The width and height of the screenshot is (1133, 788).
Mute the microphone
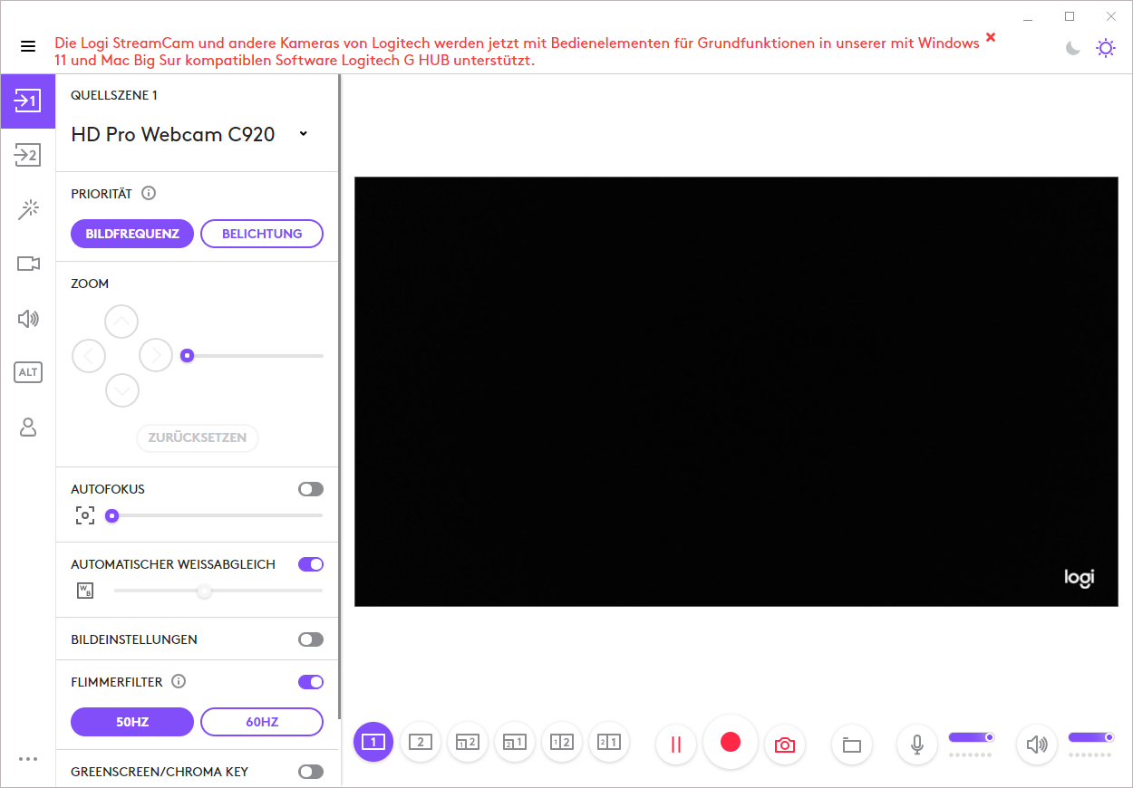[917, 744]
